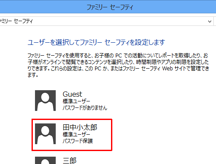Click the ユーザーを選択してファミリー セーフティを設定します heading
216x164 pixels.
[96, 42]
